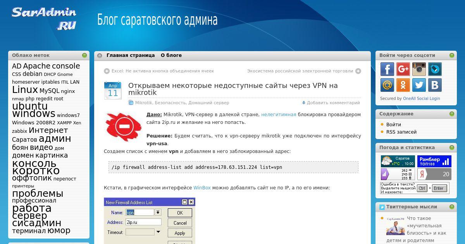Click the next post arrow icon

(x=358, y=71)
